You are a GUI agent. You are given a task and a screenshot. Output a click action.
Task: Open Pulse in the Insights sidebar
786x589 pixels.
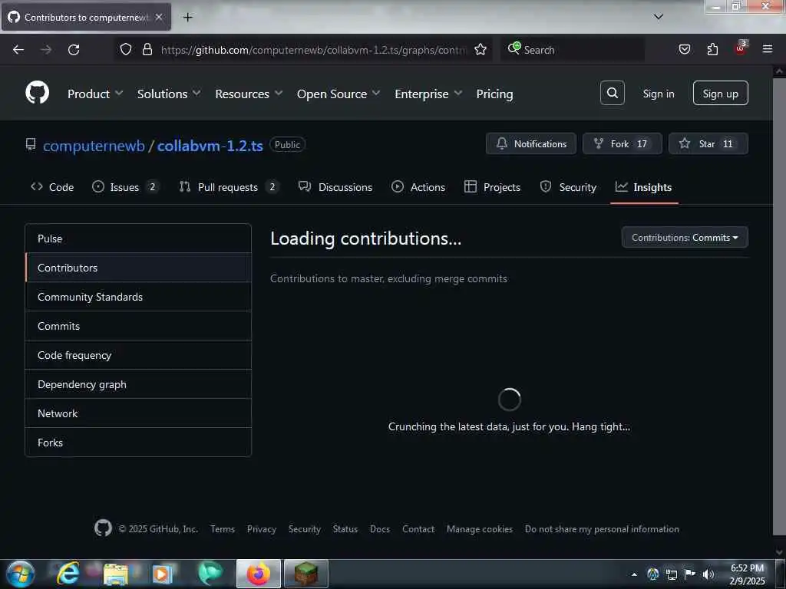point(138,239)
